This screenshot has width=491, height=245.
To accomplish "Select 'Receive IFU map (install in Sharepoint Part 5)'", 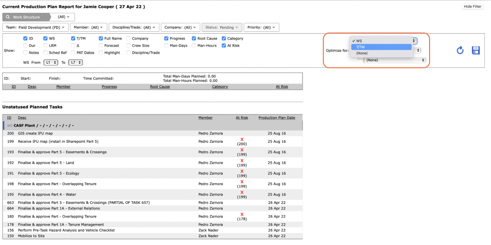I will coord(58,141).
